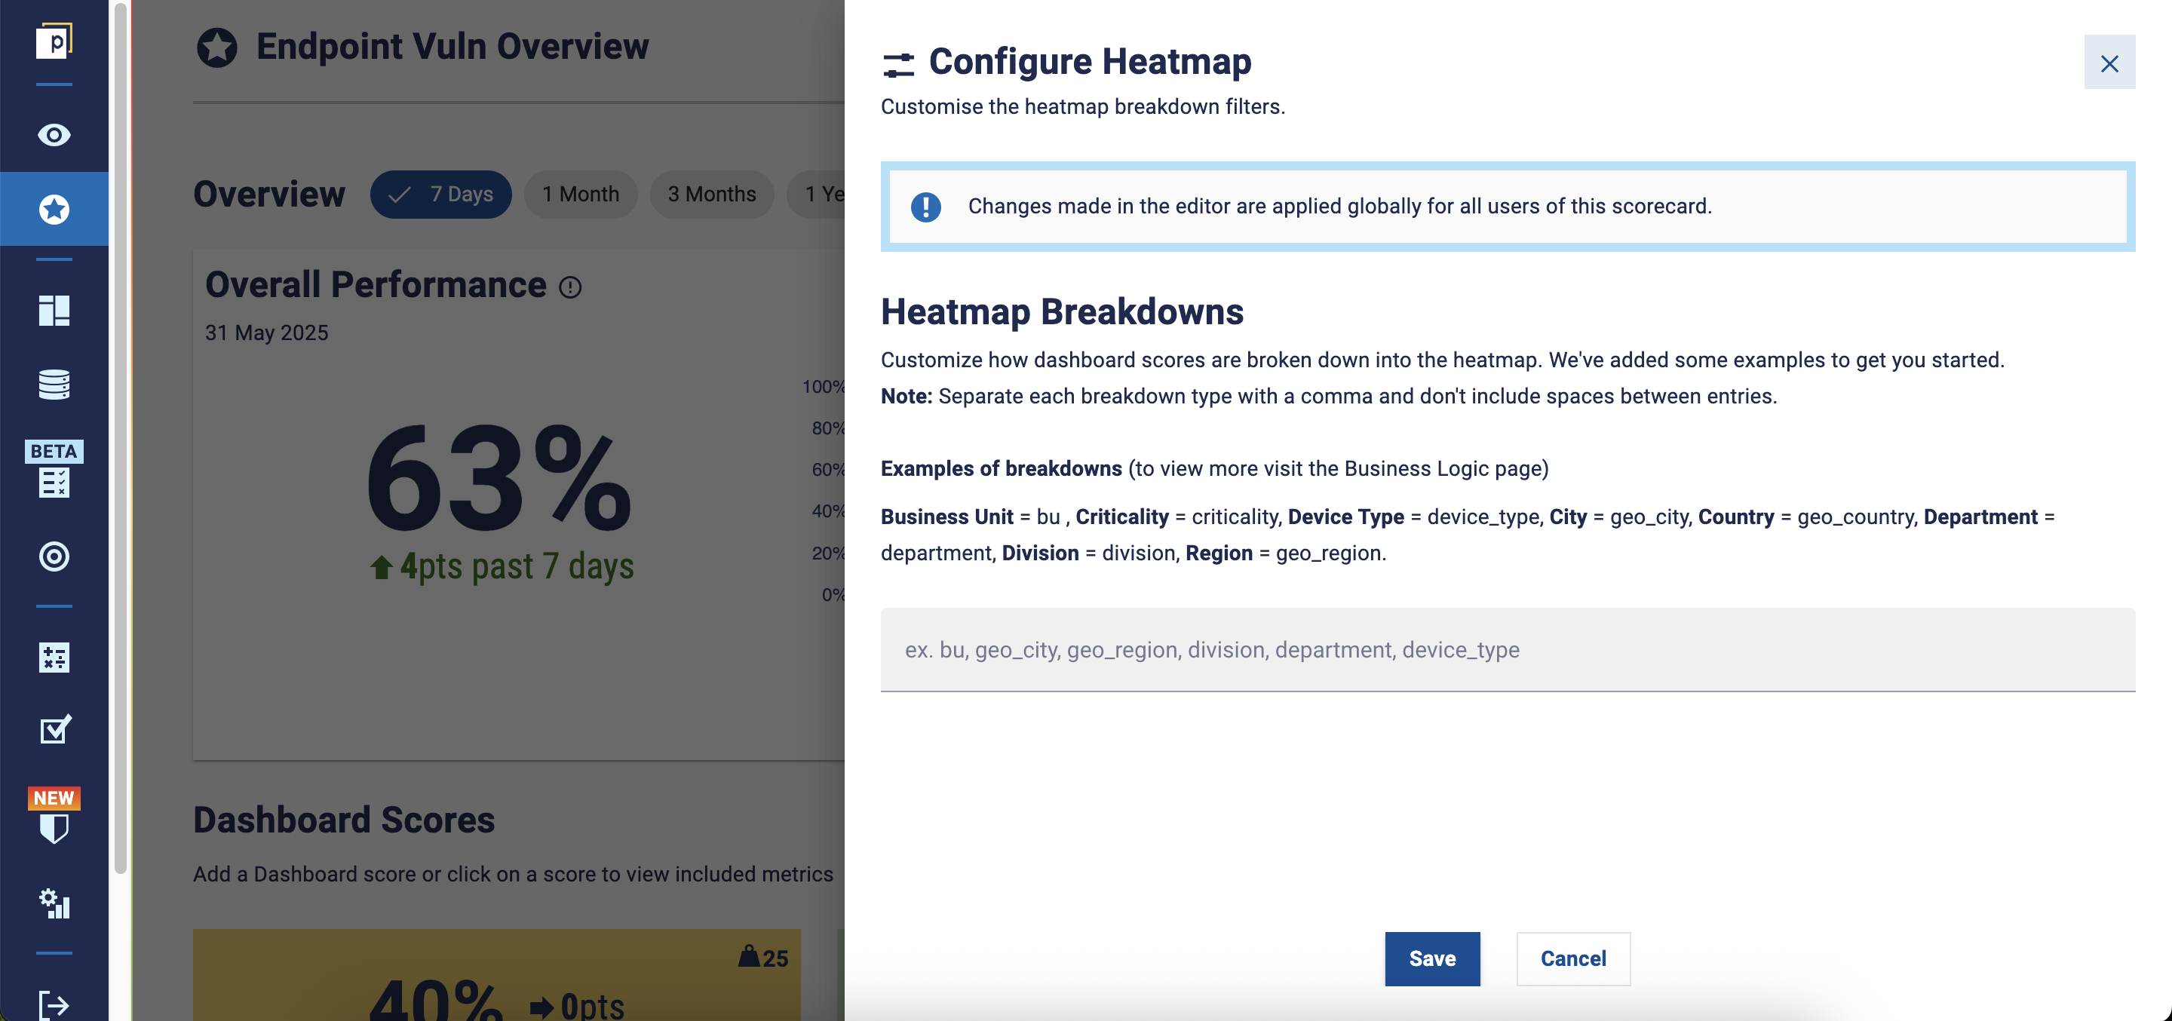Screen dimensions: 2172x1021
Task: Open the BETA checklist sidebar item
Action: (x=54, y=471)
